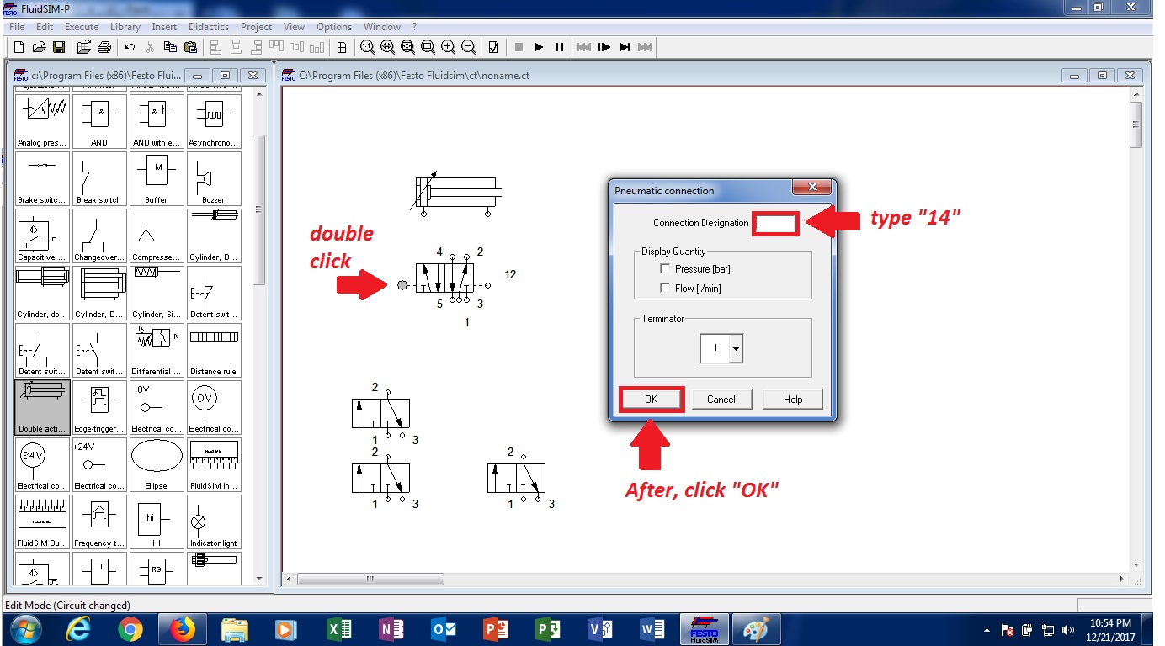Click the New file toolbar icon
The width and height of the screenshot is (1165, 646).
[x=19, y=47]
